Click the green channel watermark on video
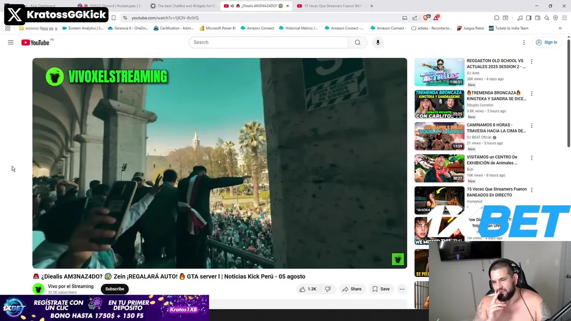This screenshot has height=321, width=571. tap(397, 259)
